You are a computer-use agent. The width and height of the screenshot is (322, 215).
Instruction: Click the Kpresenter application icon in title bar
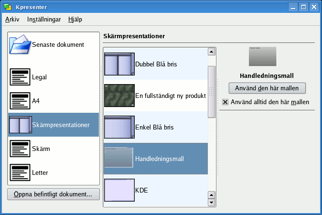click(x=7, y=7)
